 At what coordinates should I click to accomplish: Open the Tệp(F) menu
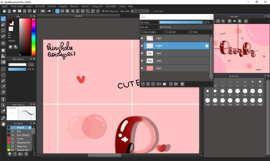pyautogui.click(x=5, y=6)
